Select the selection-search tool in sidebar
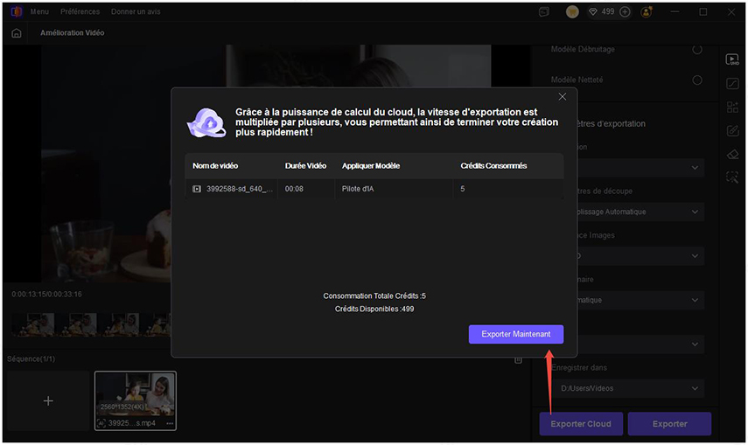Image resolution: width=748 pixels, height=445 pixels. click(732, 177)
